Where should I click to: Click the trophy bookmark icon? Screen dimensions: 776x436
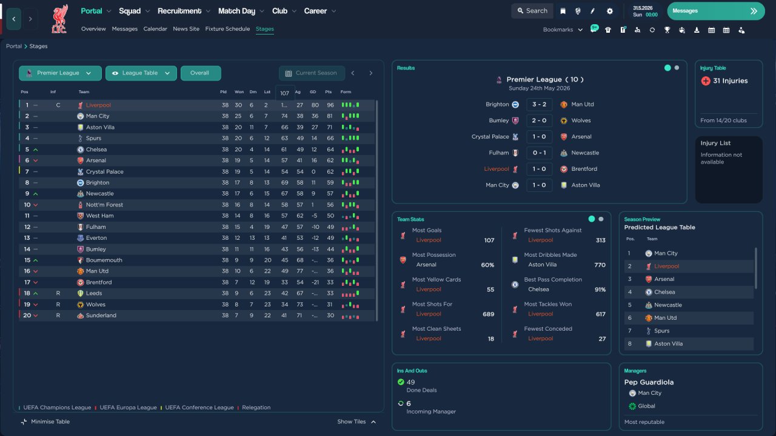[667, 30]
